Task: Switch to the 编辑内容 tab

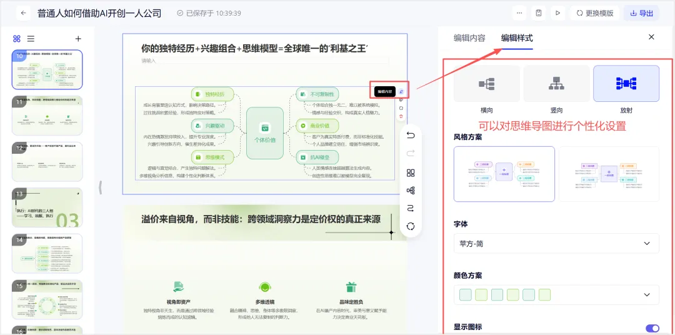Action: (469, 38)
